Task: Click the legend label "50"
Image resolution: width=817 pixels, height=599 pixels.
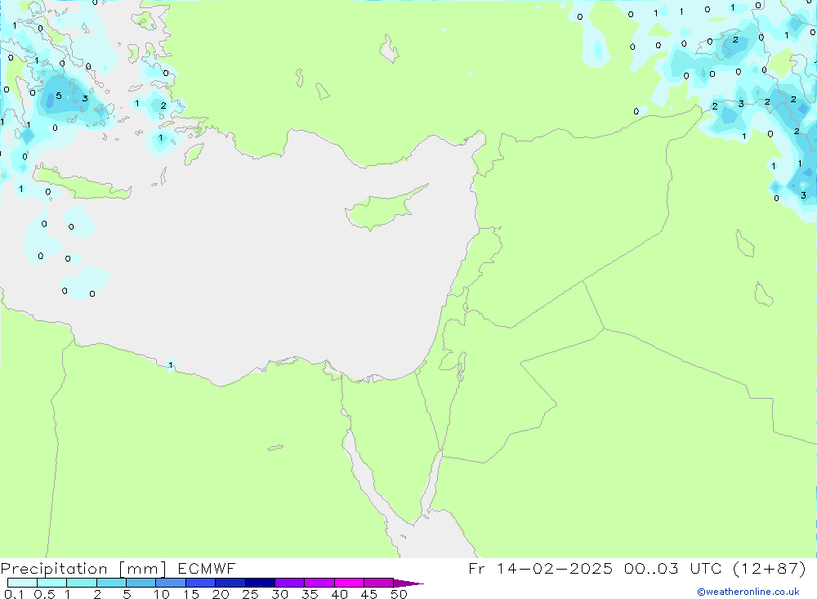Action: tap(399, 594)
